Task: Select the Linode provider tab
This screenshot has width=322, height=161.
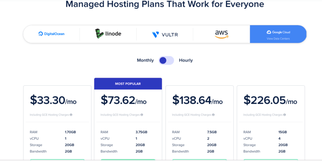Action: 108,34
